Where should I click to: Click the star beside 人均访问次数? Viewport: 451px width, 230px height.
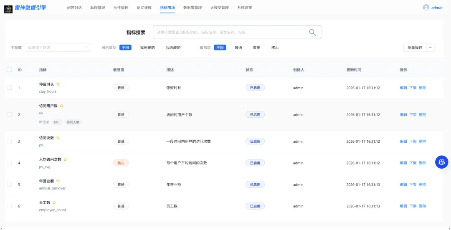pyautogui.click(x=65, y=159)
